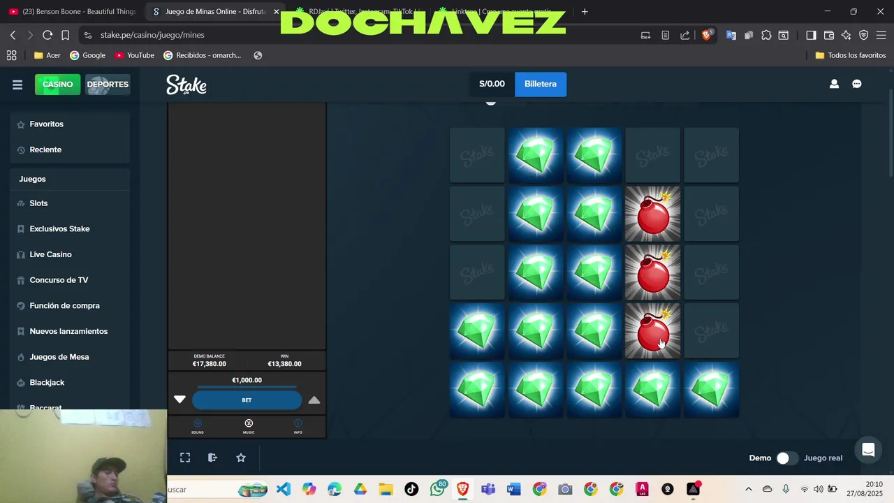Screen dimensions: 894x503
Task: Open TikTok from the taskbar
Action: point(411,489)
